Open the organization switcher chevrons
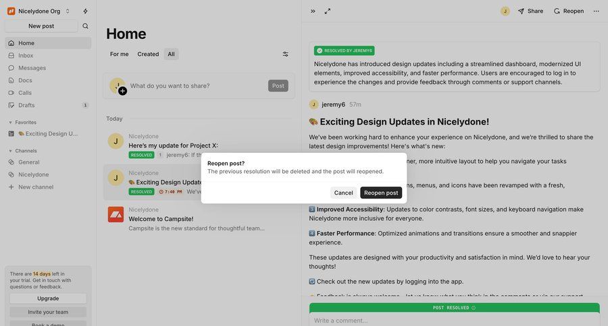The height and width of the screenshot is (326, 608). coord(68,11)
